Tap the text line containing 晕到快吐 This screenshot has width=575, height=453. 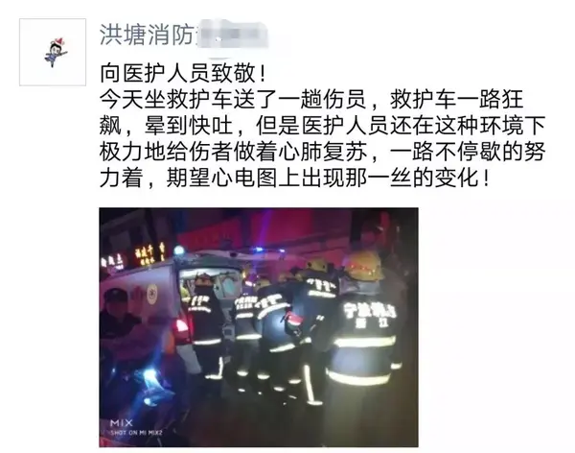322,126
